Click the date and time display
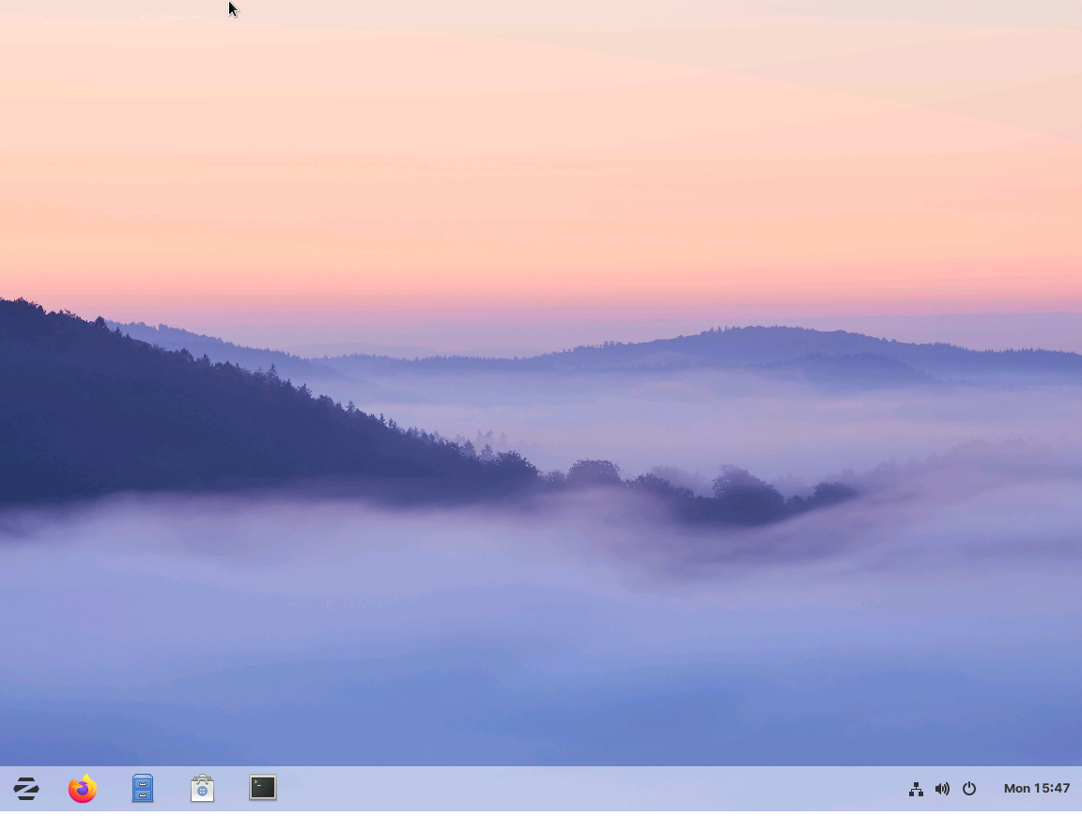 (x=1037, y=789)
